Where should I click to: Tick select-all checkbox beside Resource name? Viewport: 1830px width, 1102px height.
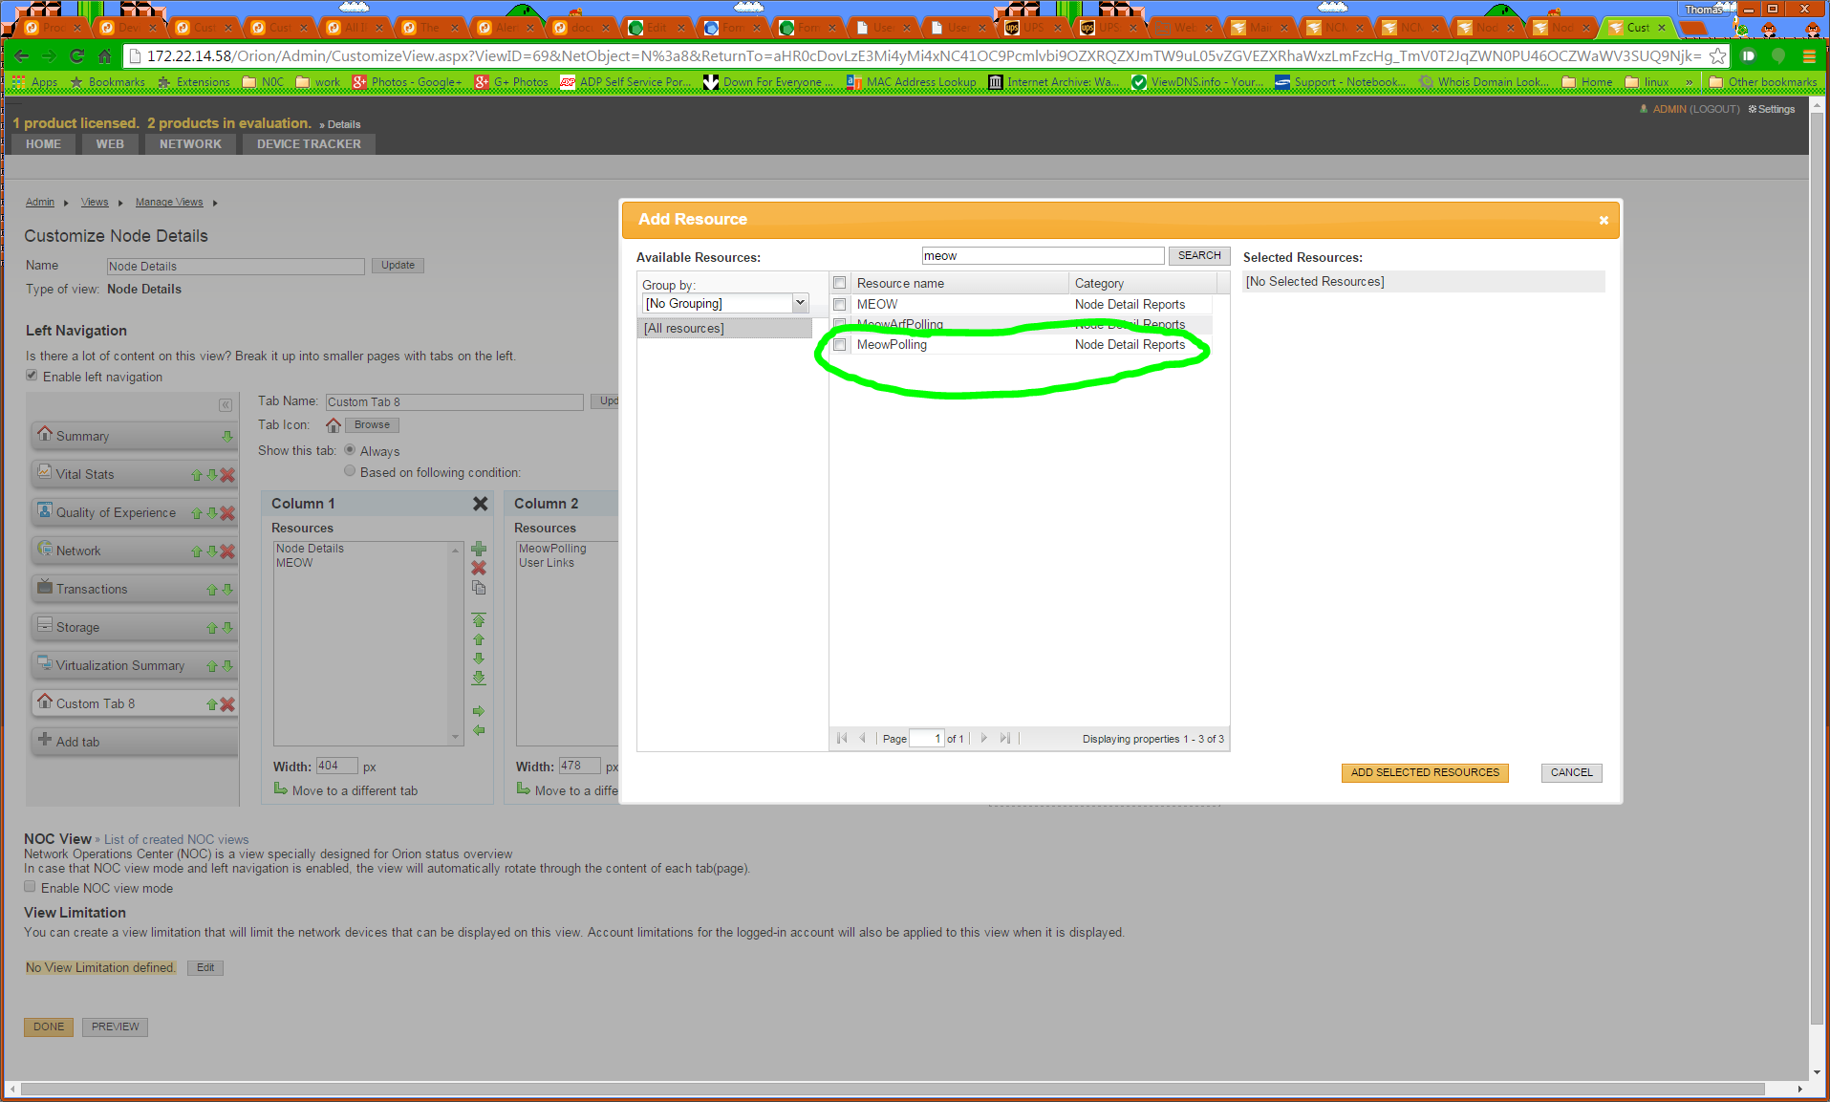[840, 283]
